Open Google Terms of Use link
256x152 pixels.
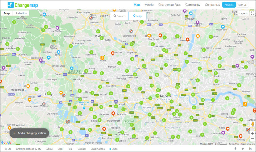click(x=234, y=144)
